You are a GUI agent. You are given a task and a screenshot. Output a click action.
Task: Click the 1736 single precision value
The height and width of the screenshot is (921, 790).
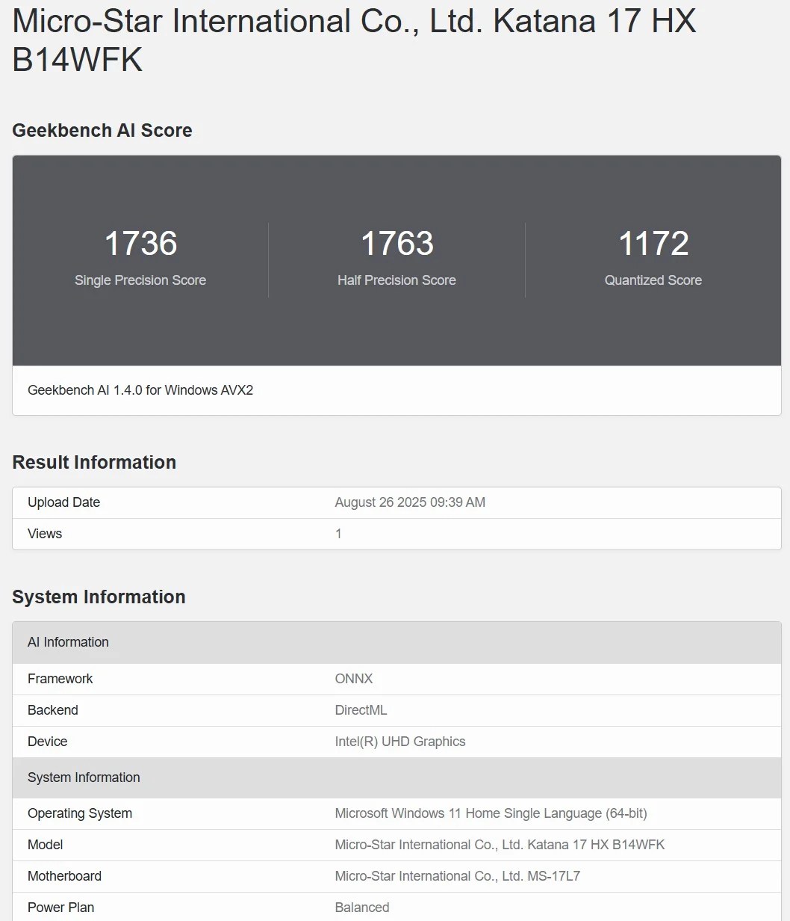140,243
